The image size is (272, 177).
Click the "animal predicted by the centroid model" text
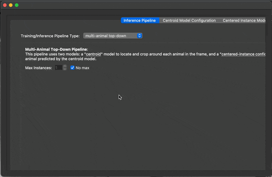61,59
